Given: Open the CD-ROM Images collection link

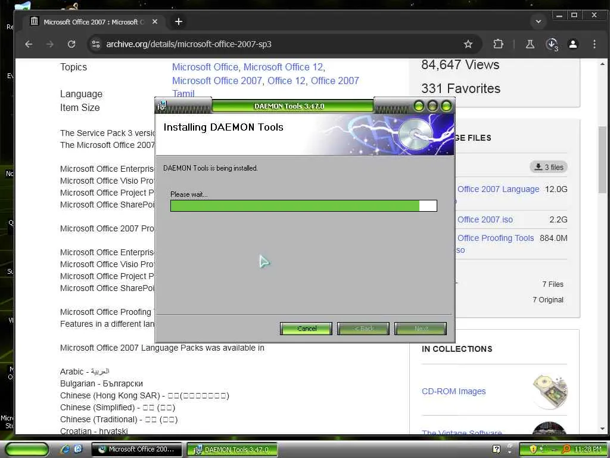Looking at the screenshot, I should tap(453, 391).
